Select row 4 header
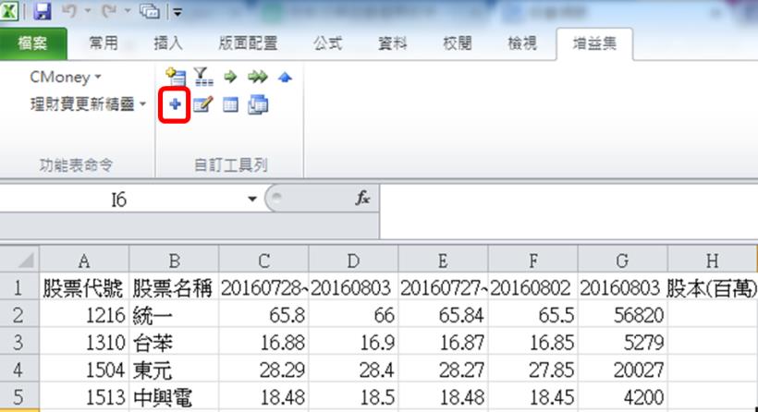 tap(19, 370)
